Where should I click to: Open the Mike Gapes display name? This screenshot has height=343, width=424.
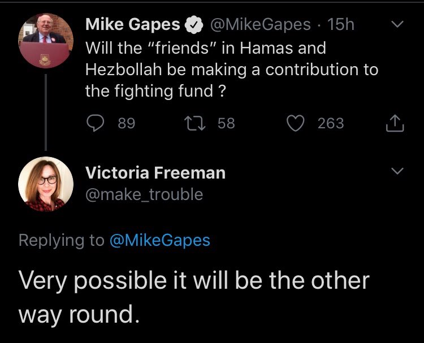pyautogui.click(x=133, y=24)
